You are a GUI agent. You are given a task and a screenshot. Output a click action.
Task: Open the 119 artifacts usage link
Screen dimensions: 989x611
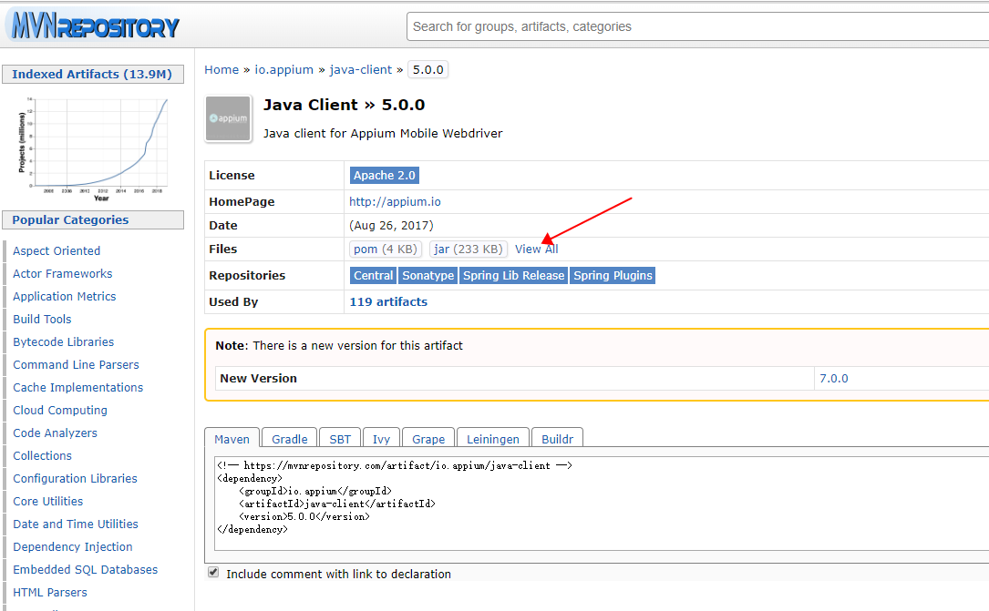388,301
